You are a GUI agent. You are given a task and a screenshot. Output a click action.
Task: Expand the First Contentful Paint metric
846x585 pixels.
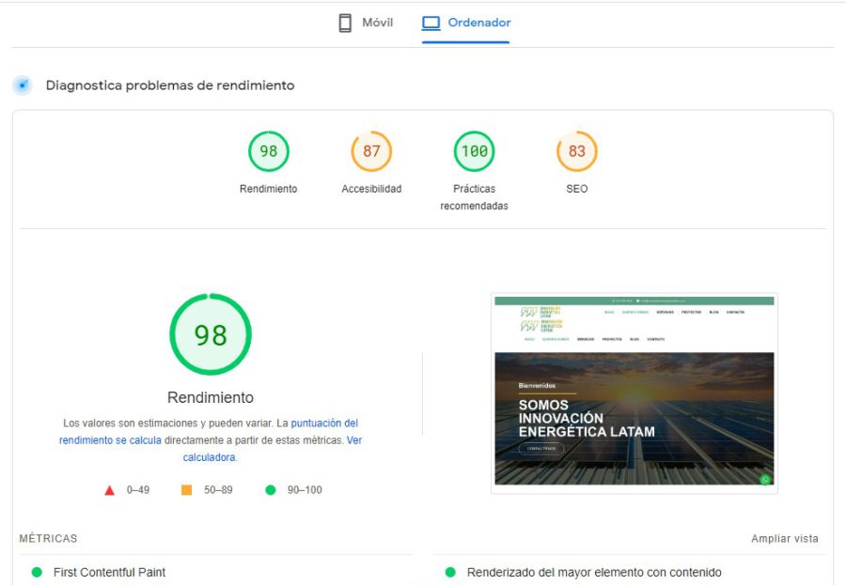coord(109,572)
